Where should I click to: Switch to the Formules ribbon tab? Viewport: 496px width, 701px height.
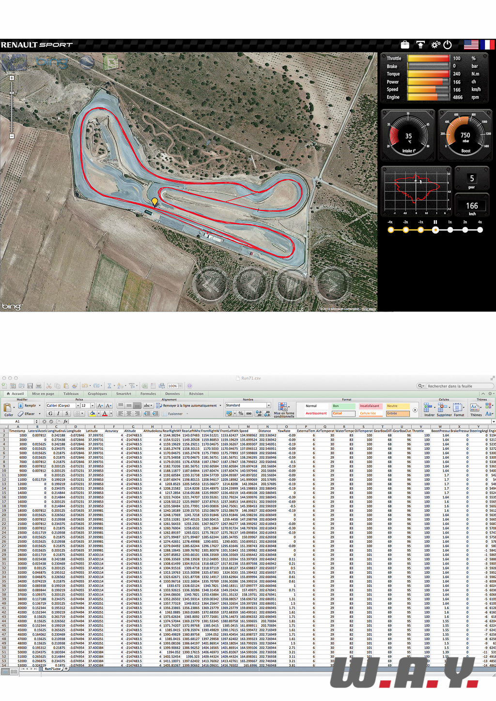pos(148,394)
